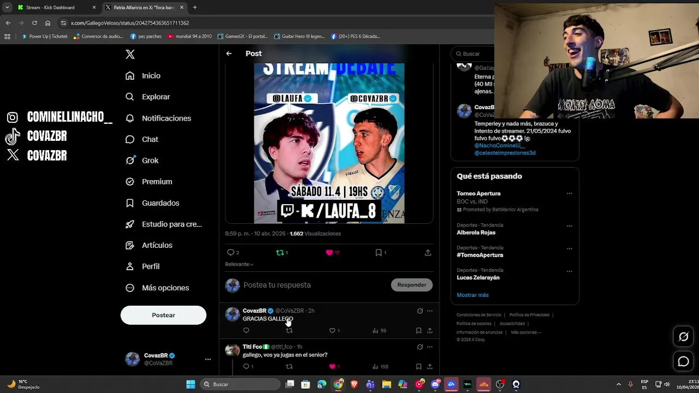This screenshot has height=393, width=699.
Task: Open the floating Grok button
Action: coord(684,337)
